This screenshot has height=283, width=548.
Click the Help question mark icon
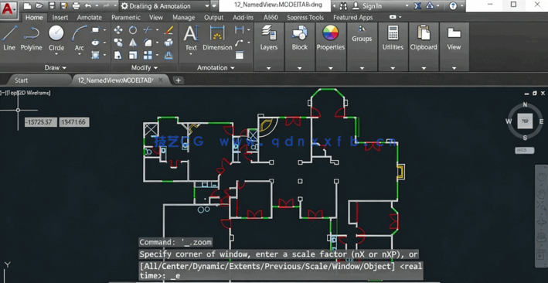[453, 6]
